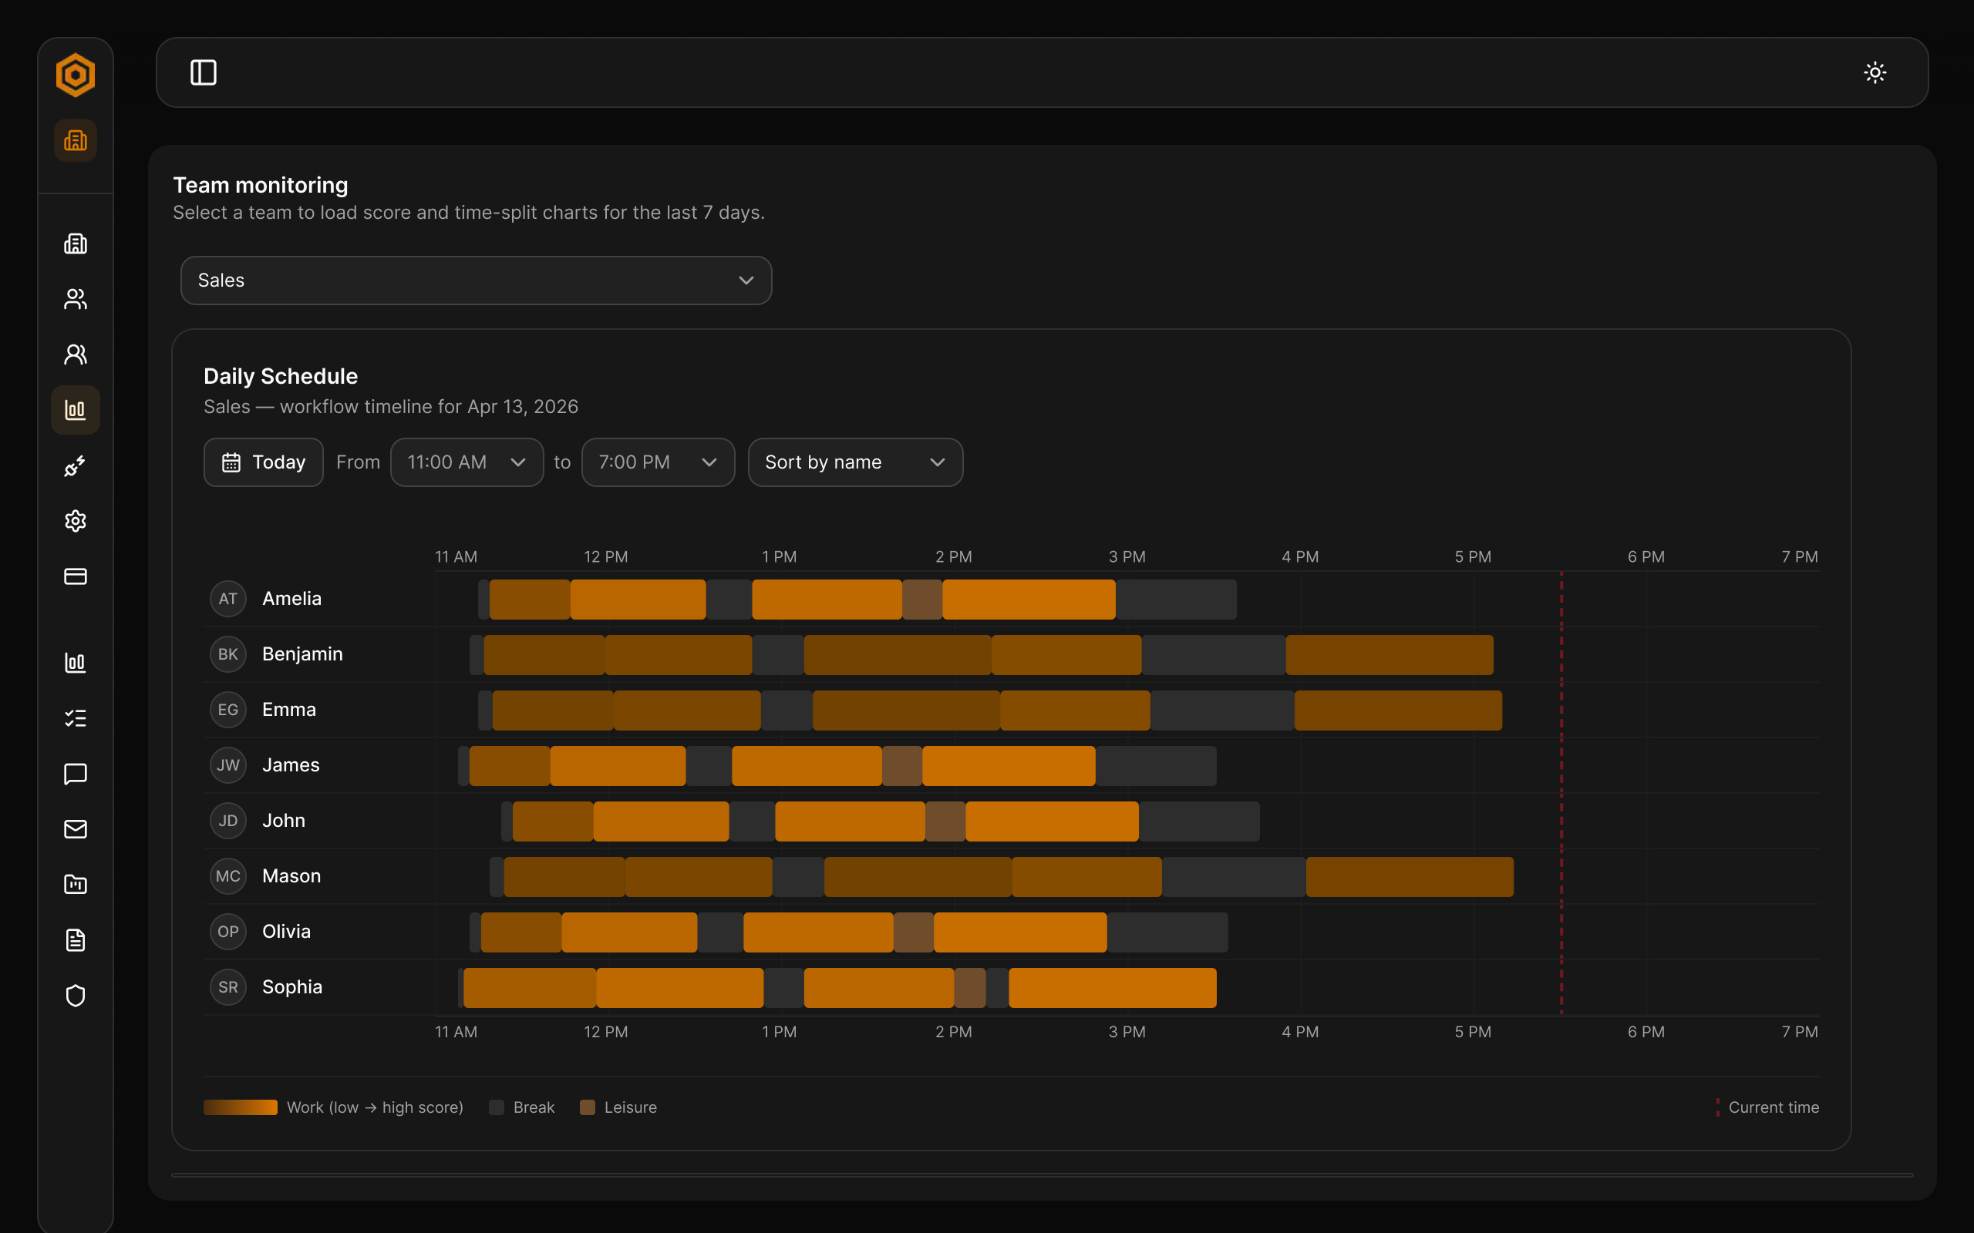Open the 7:00 PM end time dropdown
Screen dimensions: 1974x1233
(659, 462)
